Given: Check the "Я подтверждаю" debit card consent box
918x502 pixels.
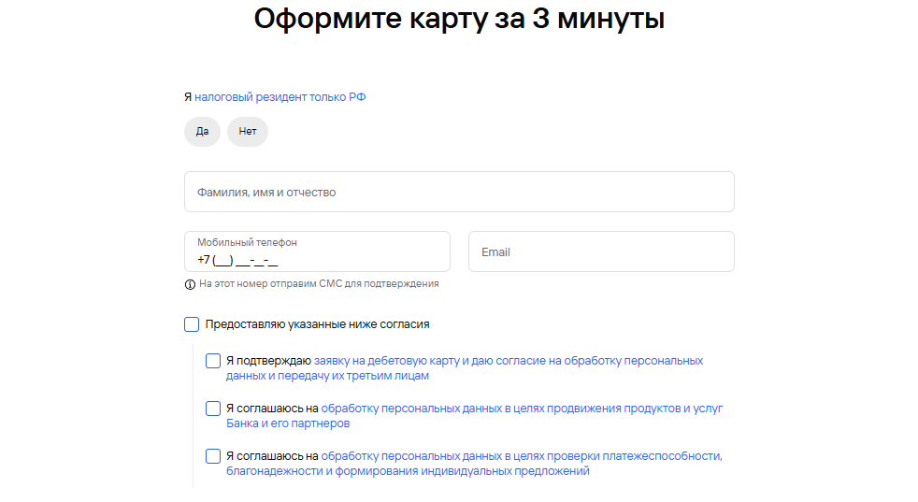Looking at the screenshot, I should click(213, 361).
